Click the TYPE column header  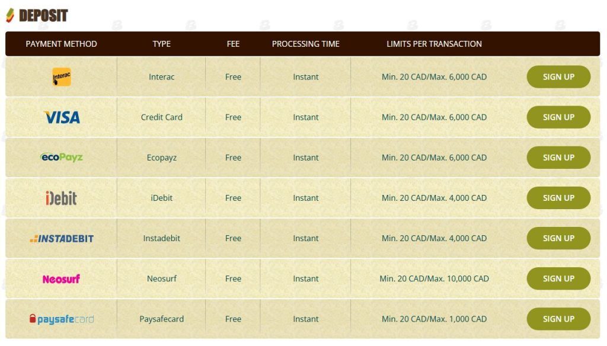point(161,44)
